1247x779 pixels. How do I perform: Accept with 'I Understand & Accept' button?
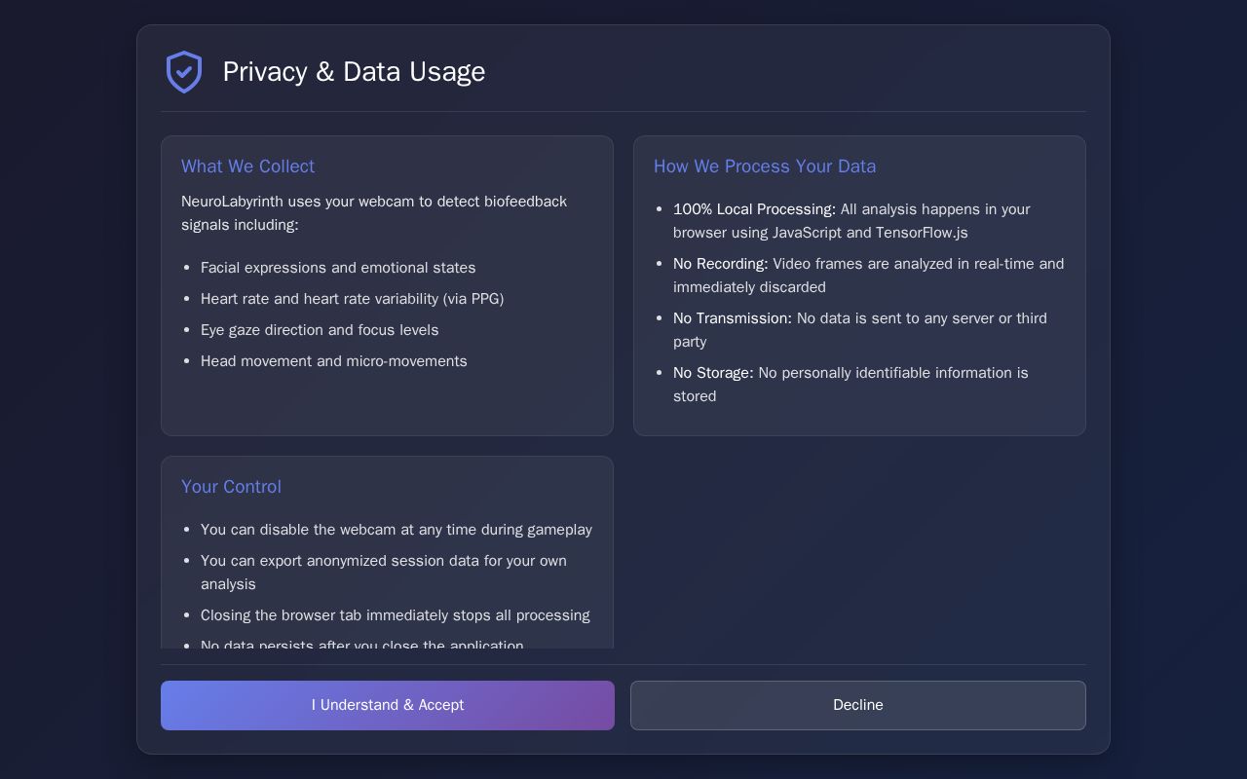point(388,705)
